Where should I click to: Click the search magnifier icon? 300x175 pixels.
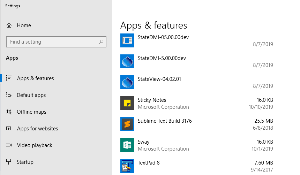pyautogui.click(x=101, y=42)
